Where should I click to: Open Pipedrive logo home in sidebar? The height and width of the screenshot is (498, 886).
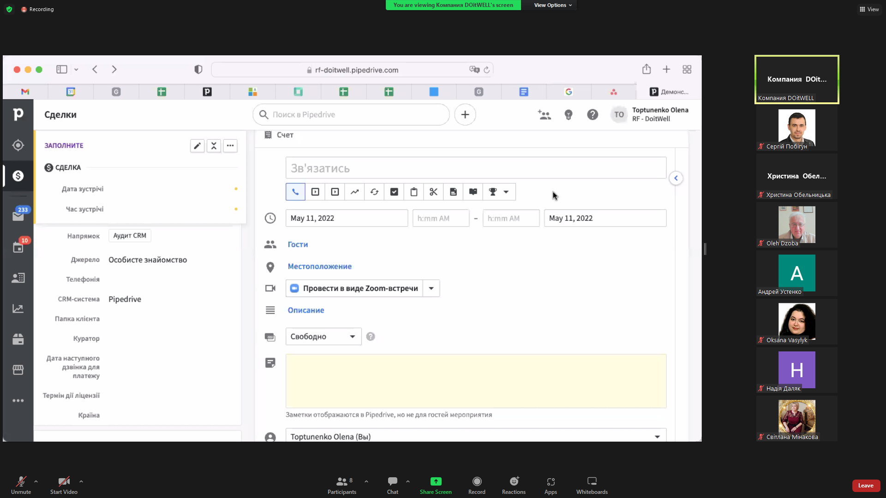pos(18,114)
